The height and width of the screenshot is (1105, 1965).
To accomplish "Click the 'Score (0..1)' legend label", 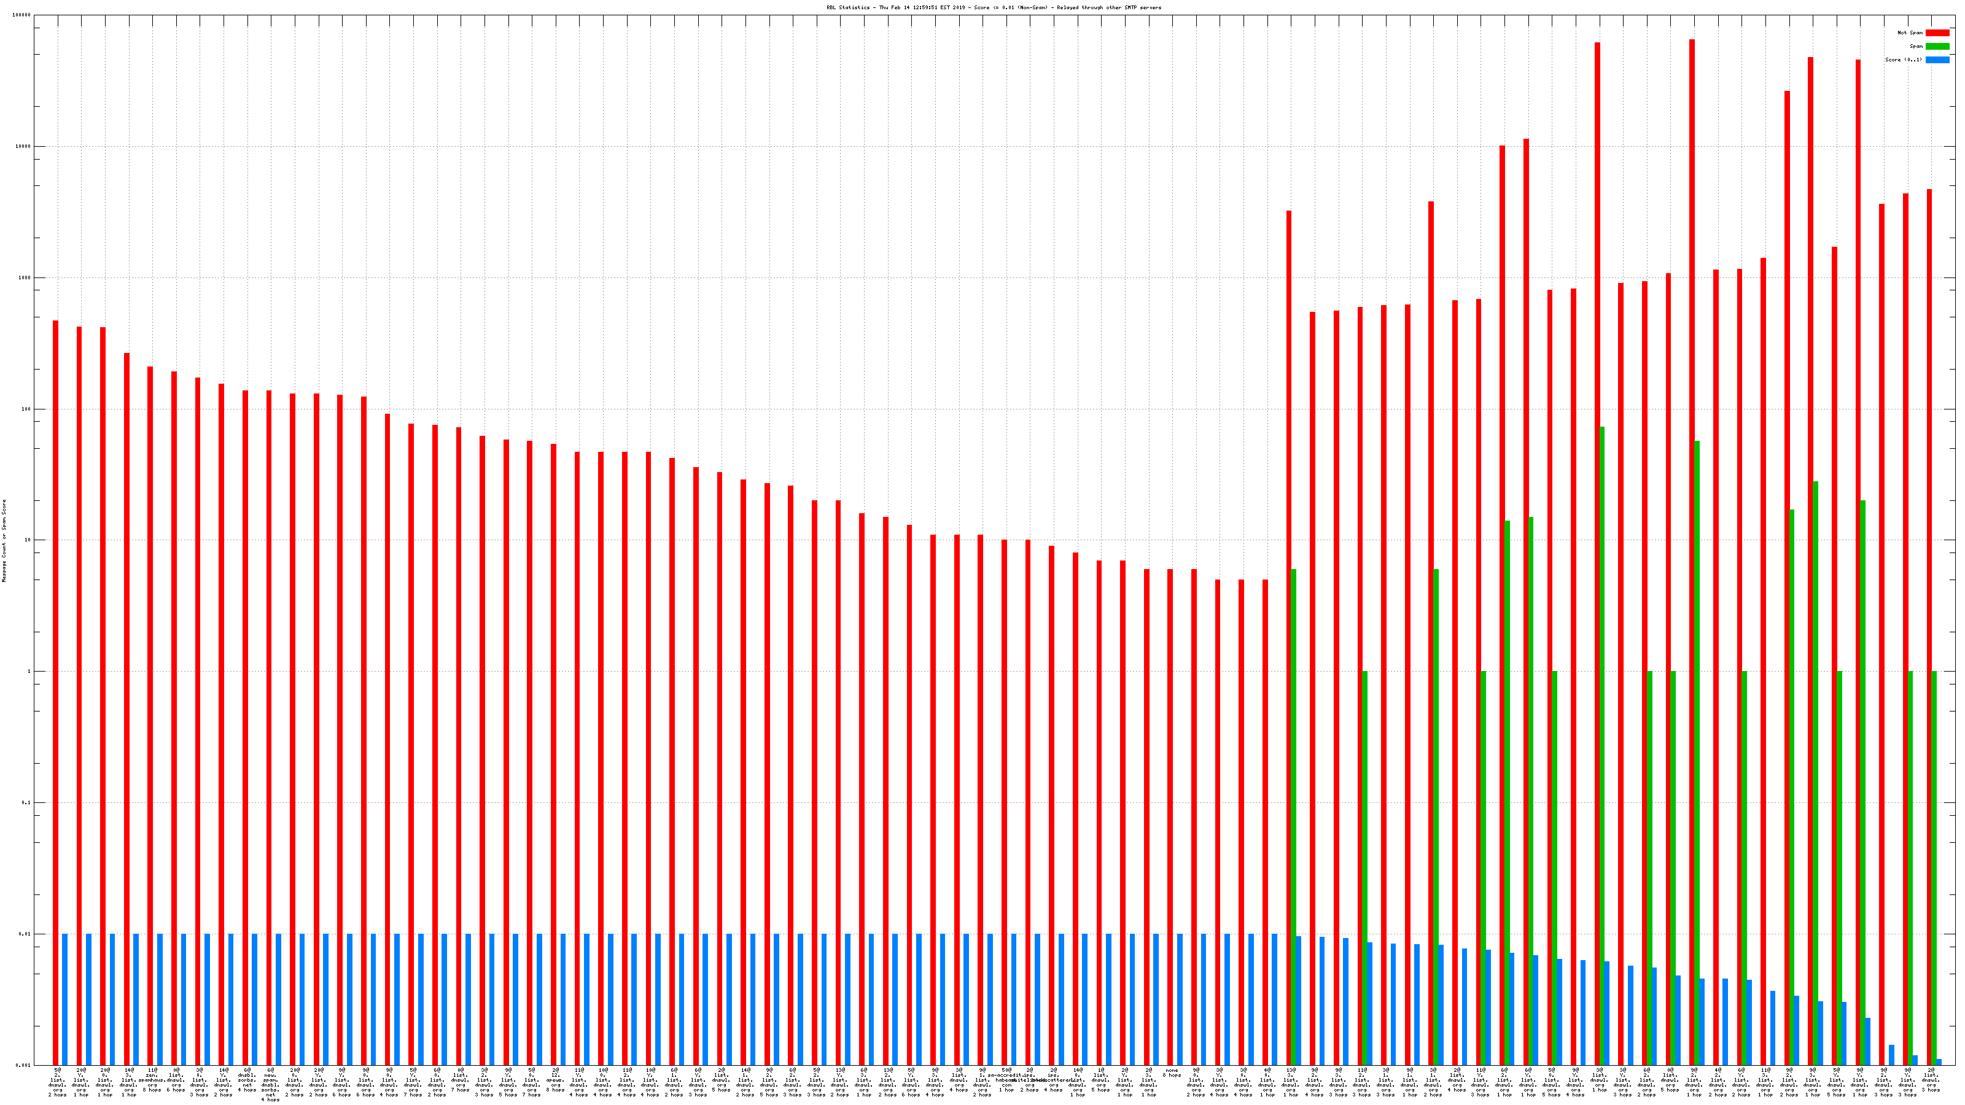I will pyautogui.click(x=1903, y=60).
